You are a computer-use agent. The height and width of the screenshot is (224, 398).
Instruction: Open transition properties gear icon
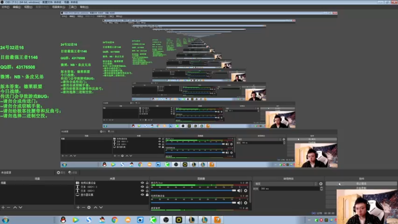(x=321, y=184)
